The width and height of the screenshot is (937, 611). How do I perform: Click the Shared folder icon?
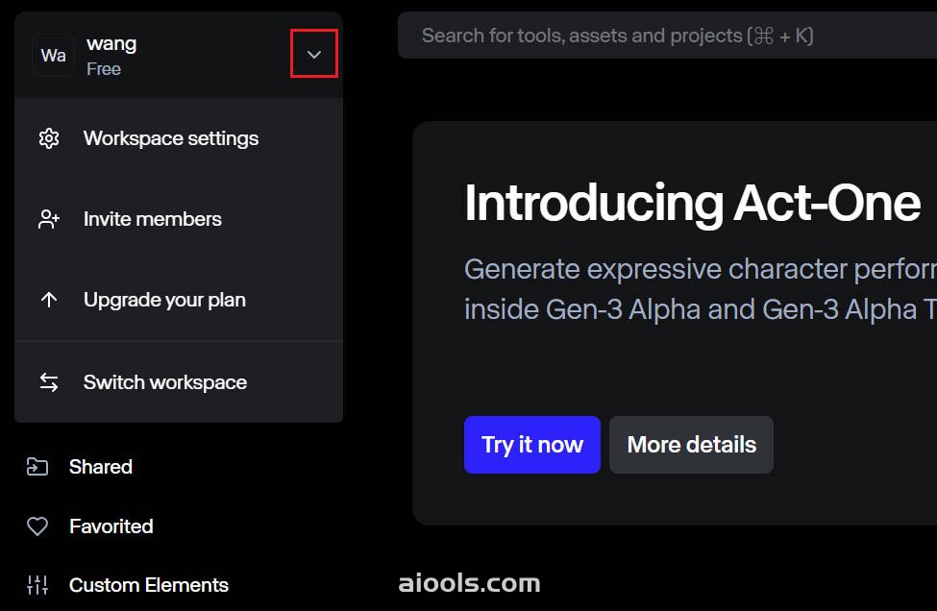[37, 467]
